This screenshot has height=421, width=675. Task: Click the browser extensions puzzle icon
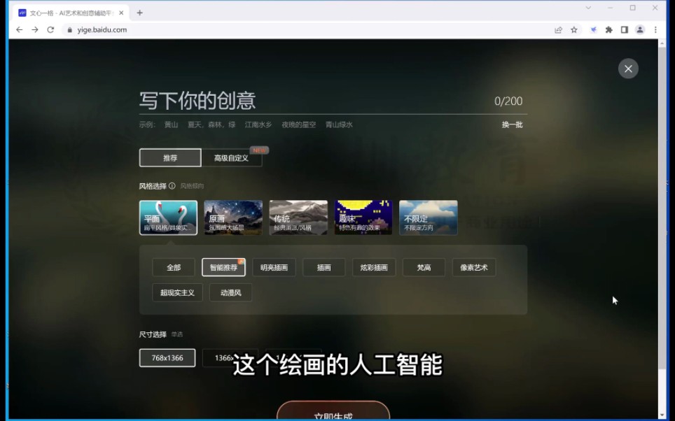[608, 29]
